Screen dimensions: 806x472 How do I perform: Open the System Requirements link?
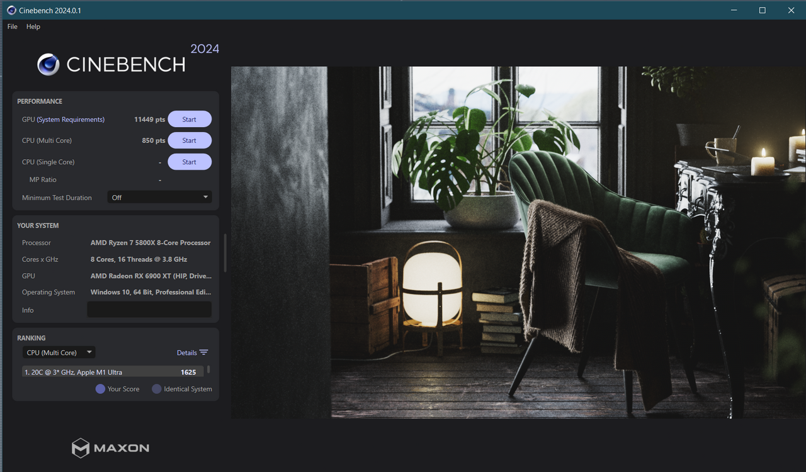point(71,120)
